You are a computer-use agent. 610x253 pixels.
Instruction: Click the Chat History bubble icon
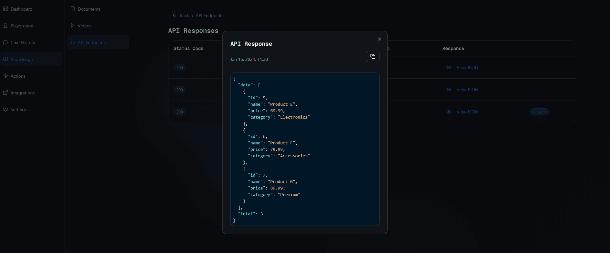point(5,42)
